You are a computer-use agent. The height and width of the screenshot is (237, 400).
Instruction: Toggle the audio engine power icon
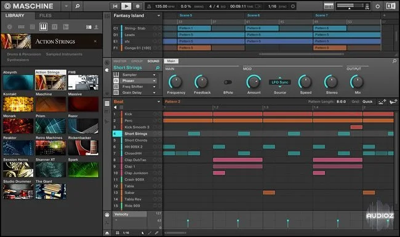point(378,6)
